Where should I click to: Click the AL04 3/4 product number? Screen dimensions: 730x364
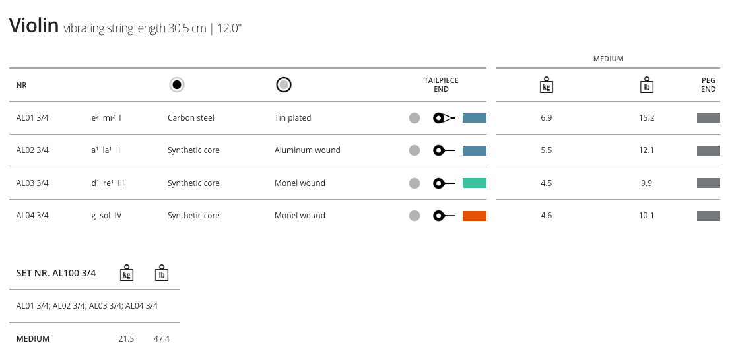click(x=32, y=216)
